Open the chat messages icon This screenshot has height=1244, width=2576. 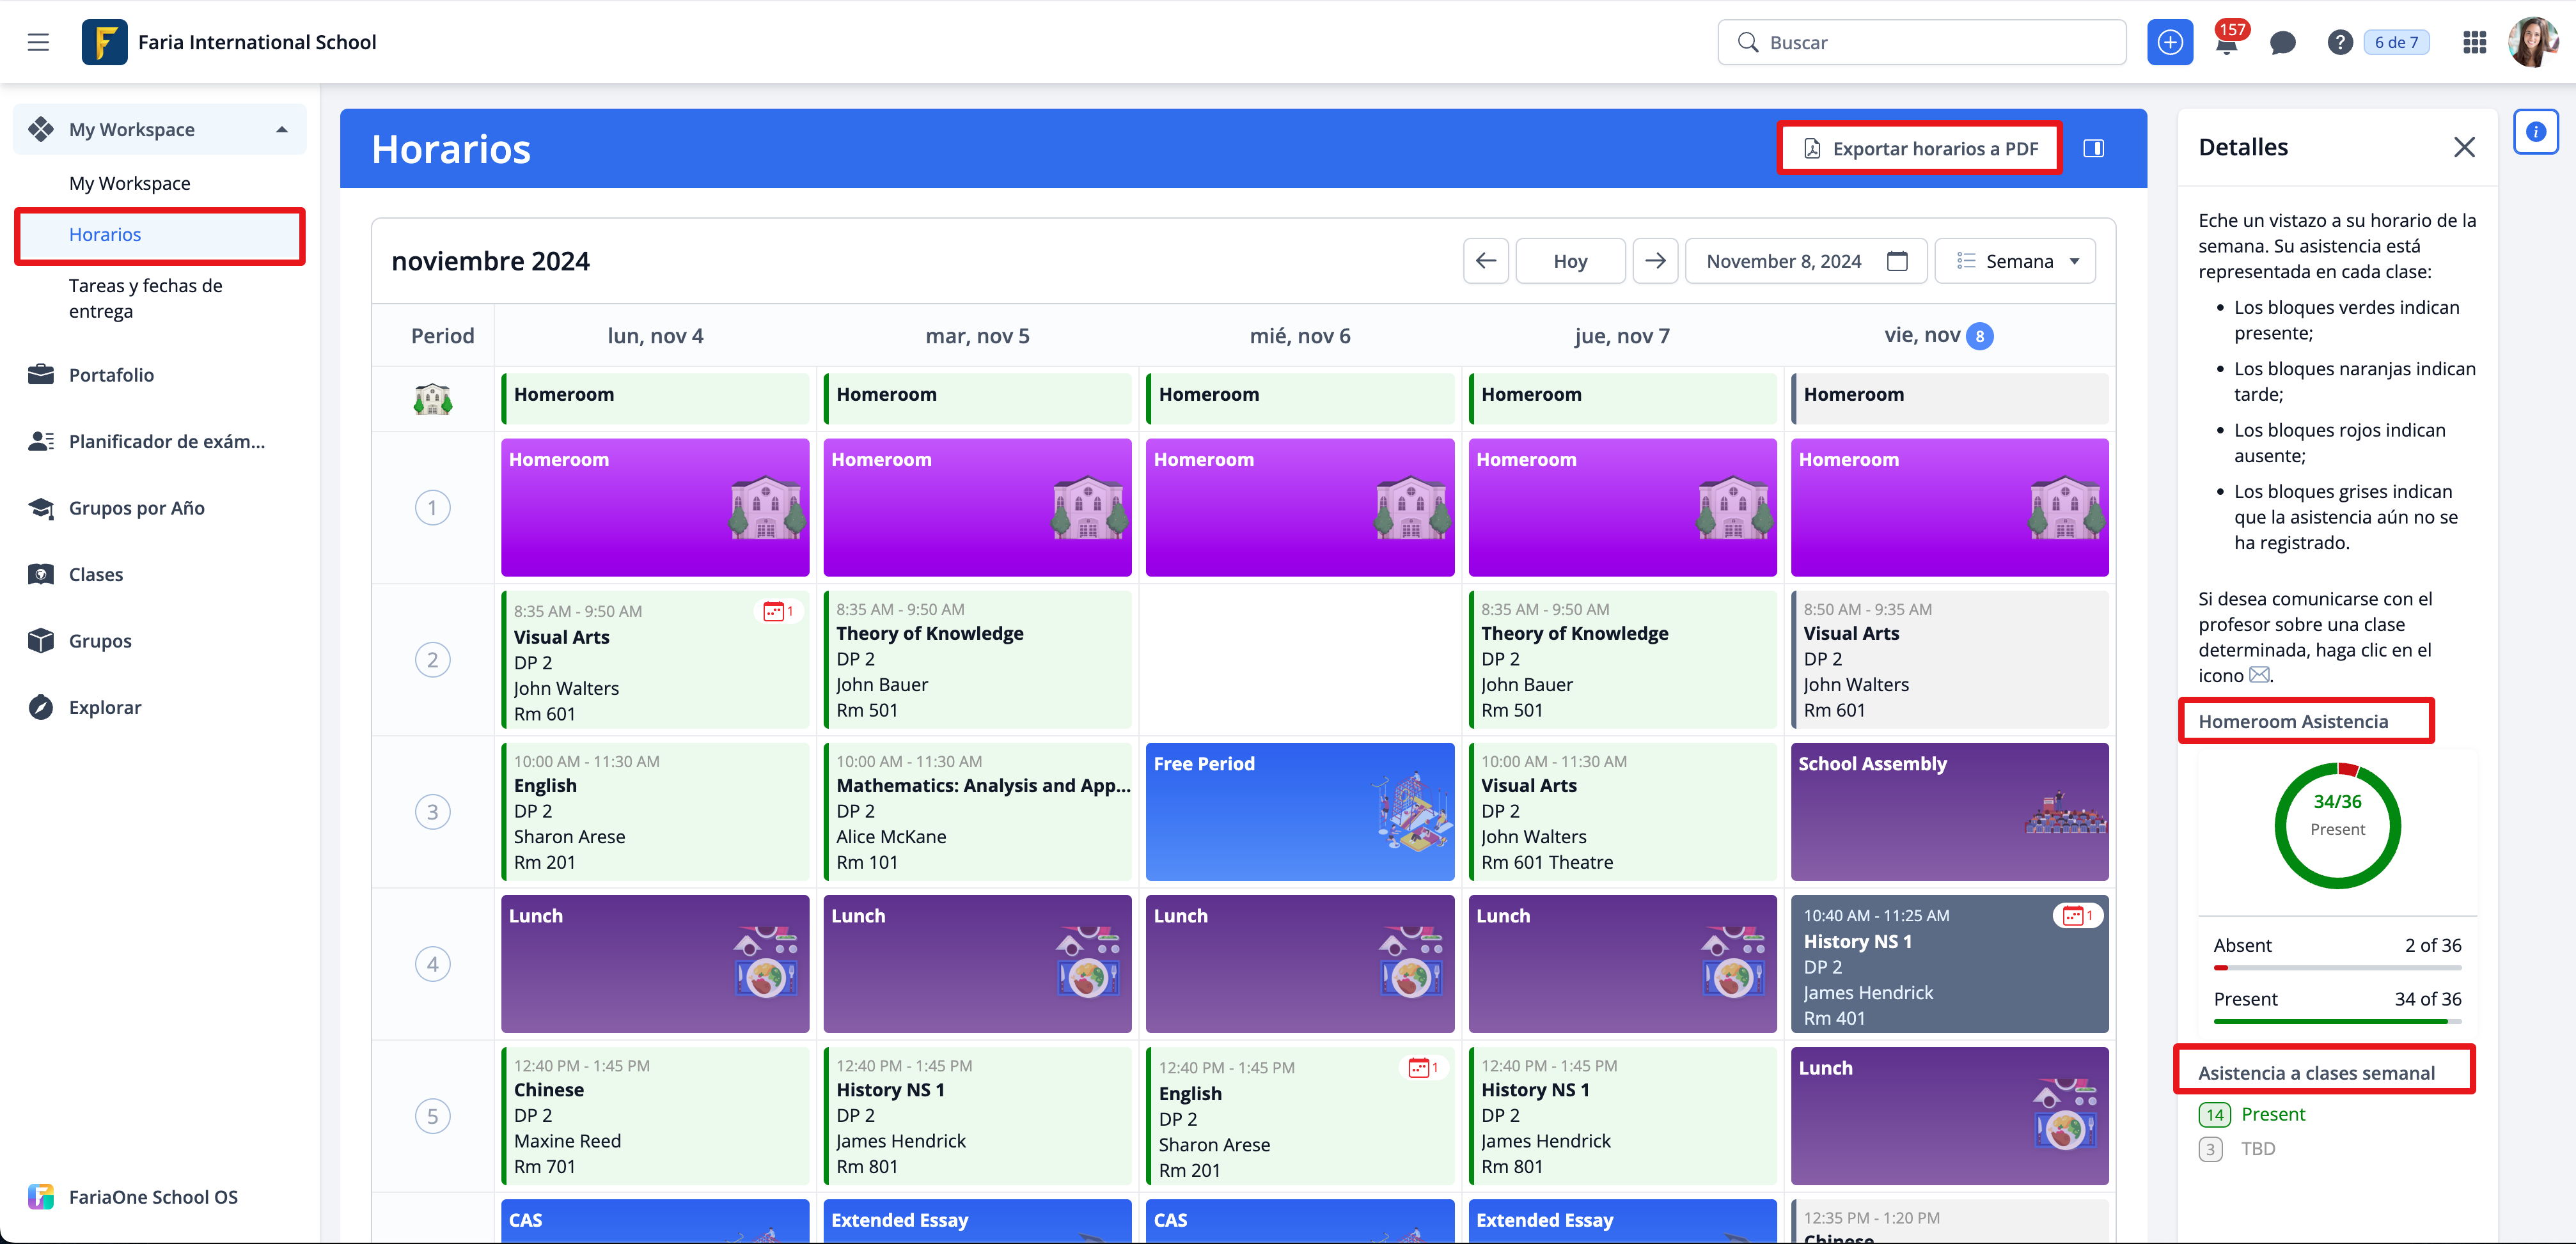[x=2282, y=43]
